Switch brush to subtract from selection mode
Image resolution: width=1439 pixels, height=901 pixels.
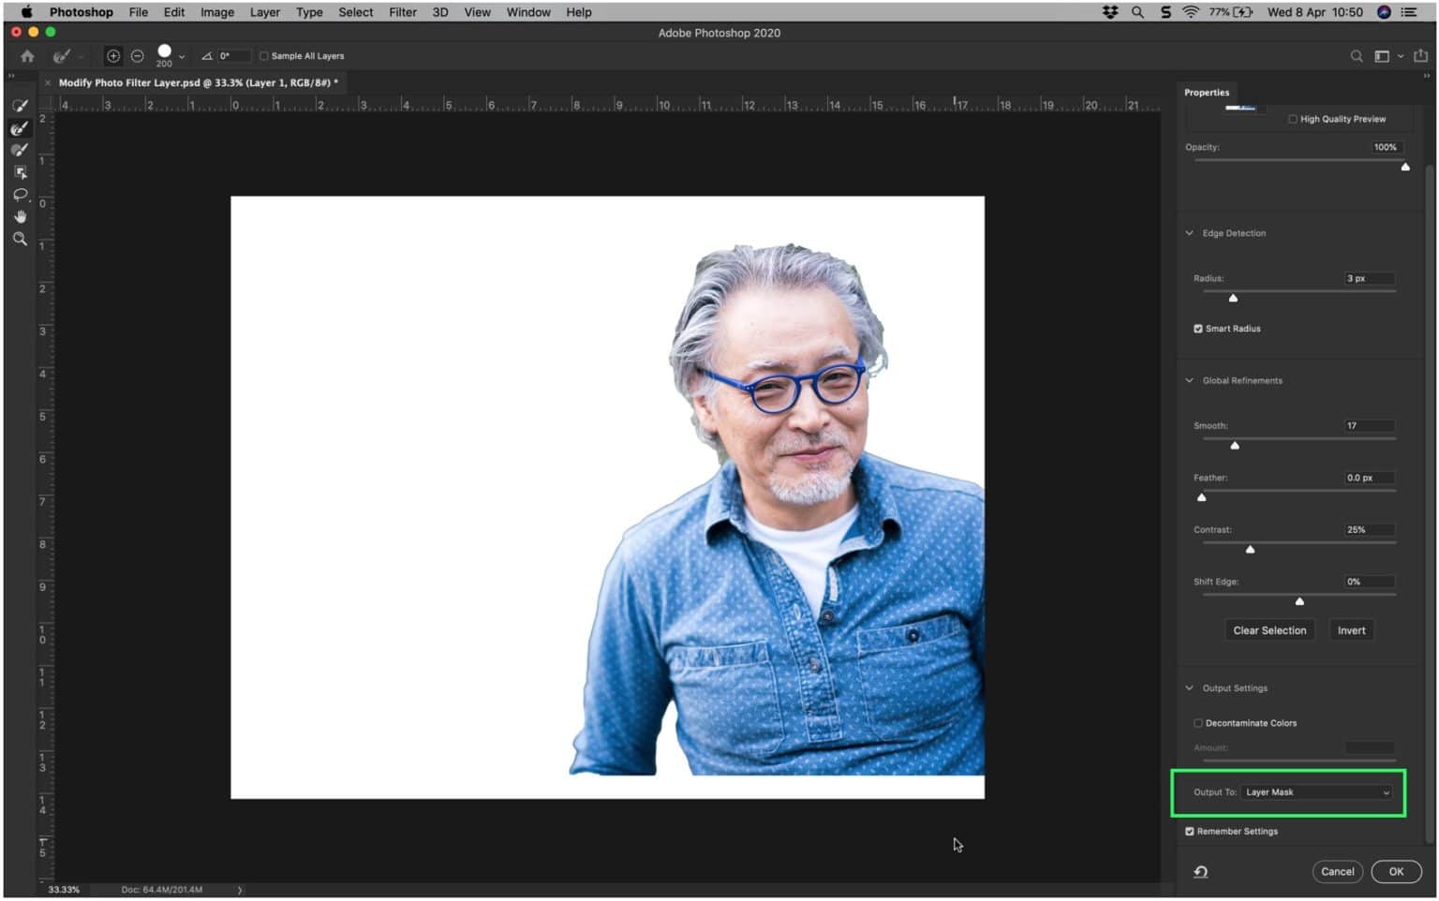click(137, 55)
